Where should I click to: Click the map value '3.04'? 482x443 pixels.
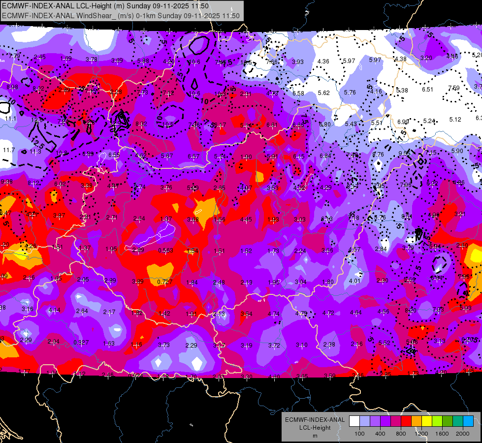301,282
